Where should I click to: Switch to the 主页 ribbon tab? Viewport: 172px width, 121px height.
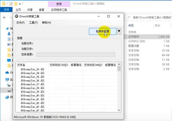point(18,10)
